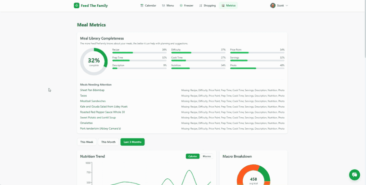Open the Metrics tab
This screenshot has height=185, width=366.
tap(228, 6)
